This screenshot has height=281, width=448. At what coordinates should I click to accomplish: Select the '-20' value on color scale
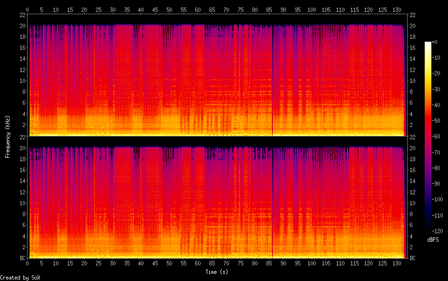click(x=436, y=73)
